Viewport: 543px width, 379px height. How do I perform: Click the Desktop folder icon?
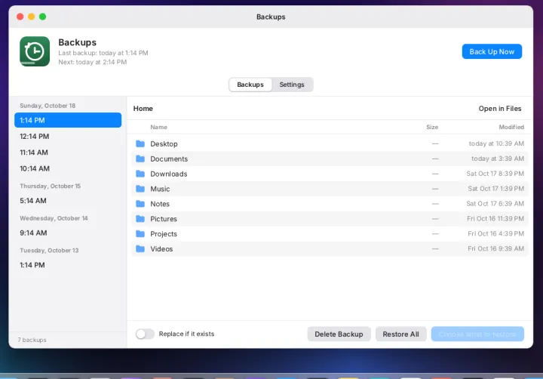[140, 143]
